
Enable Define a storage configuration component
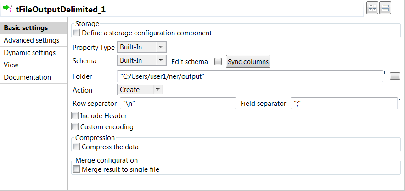[x=76, y=33]
